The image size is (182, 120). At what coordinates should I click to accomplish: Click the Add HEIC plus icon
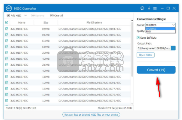(8, 15)
